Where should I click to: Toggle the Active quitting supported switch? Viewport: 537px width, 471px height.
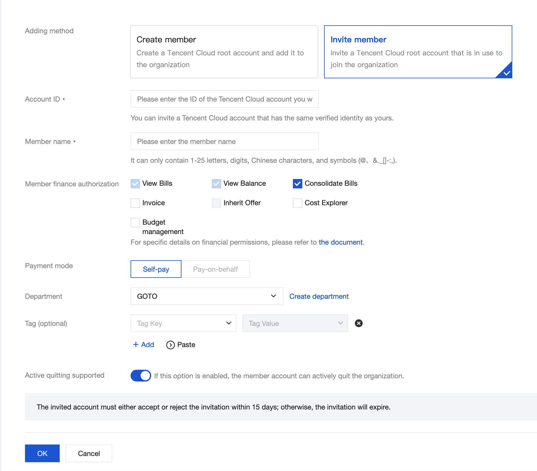point(141,376)
